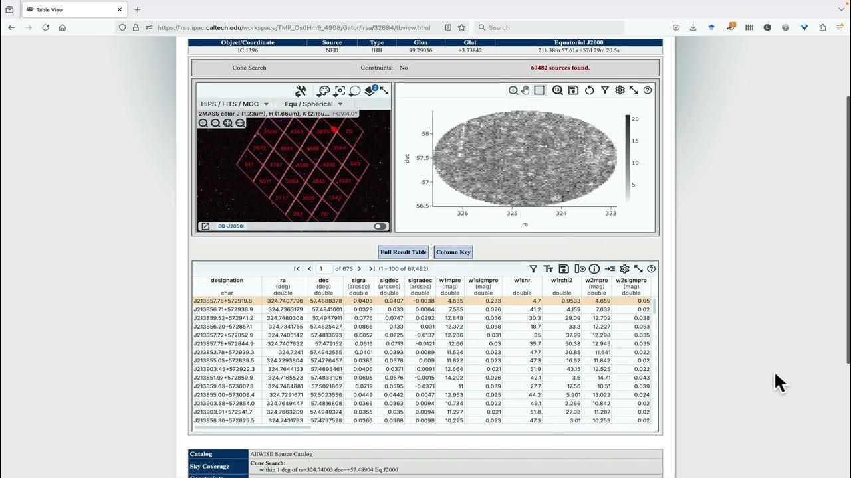Viewport: 851px width, 478px height.
Task: Open the table help icon
Action: [x=651, y=269]
